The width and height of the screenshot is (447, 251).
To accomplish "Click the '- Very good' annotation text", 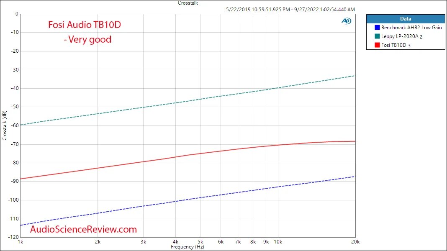I will [x=87, y=39].
